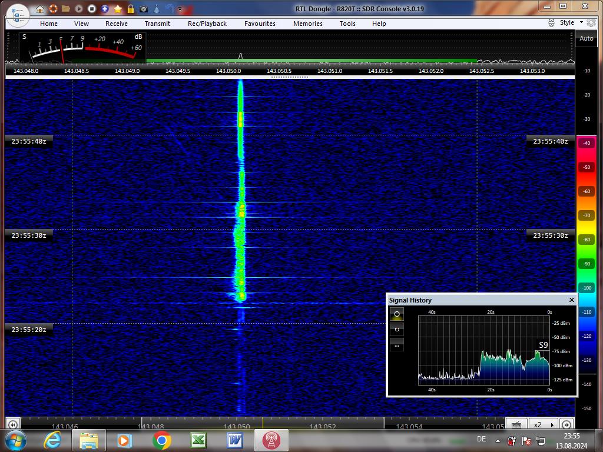Click the Stop radio icon
This screenshot has width=603, height=452.
pos(91,8)
